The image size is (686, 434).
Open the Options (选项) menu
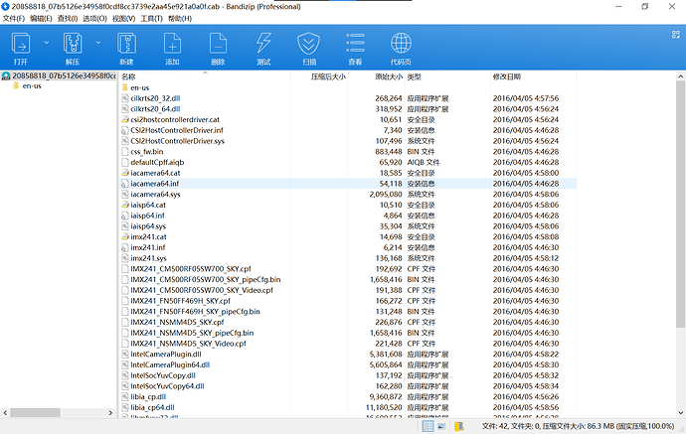pos(94,18)
